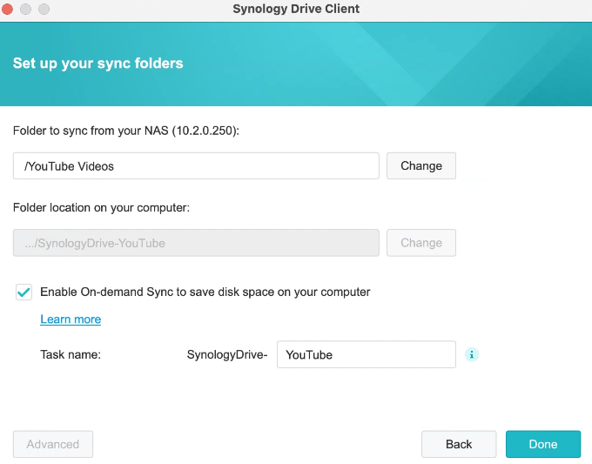Click the 'Folder to sync from your NAS' label
The height and width of the screenshot is (464, 592).
(x=126, y=131)
